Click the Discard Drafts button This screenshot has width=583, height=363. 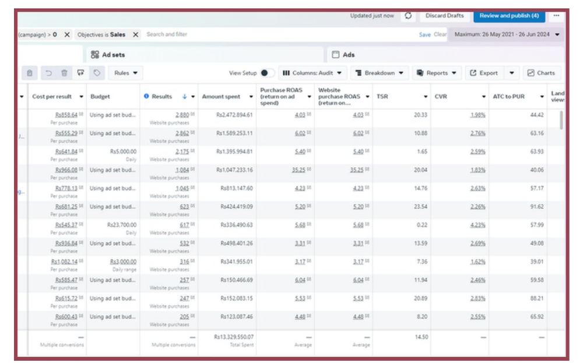tap(445, 16)
